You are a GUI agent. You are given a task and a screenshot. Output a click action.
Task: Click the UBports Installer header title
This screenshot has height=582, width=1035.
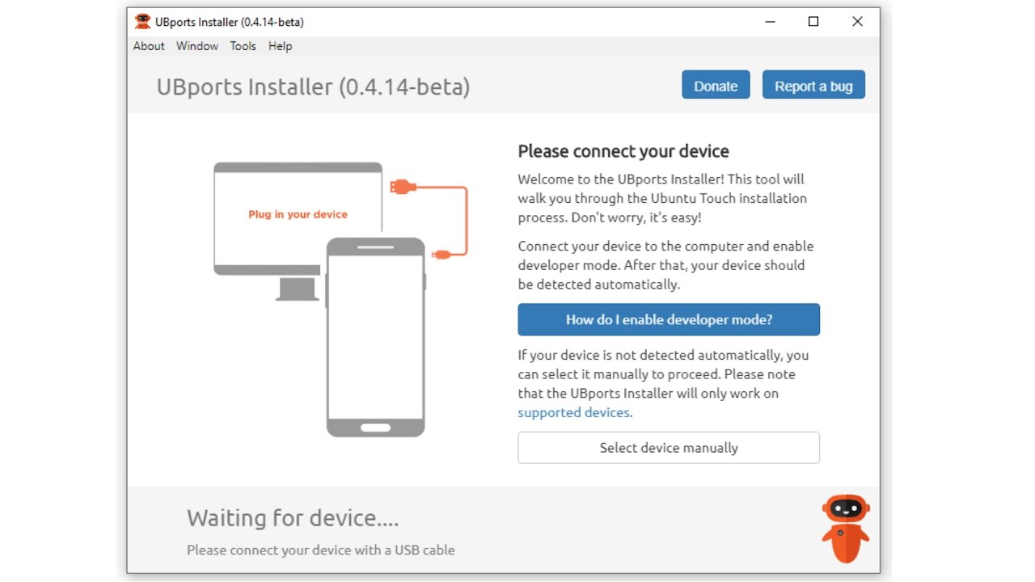pos(313,86)
